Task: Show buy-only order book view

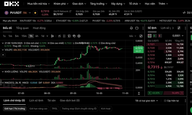Action: [154, 36]
